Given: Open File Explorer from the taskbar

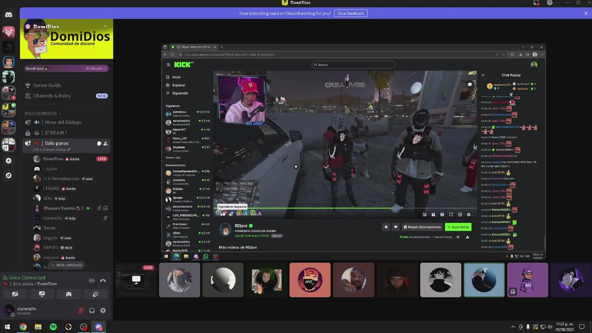Looking at the screenshot, I should (38, 327).
